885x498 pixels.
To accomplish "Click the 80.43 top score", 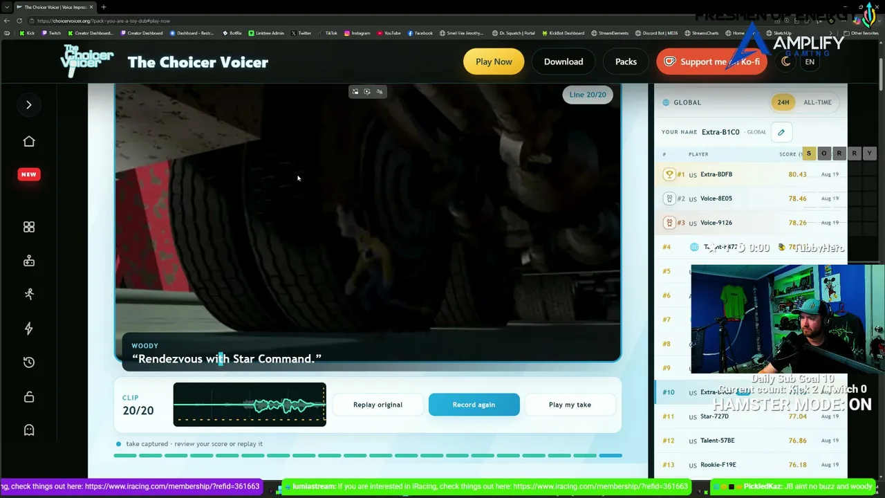I will [x=797, y=174].
